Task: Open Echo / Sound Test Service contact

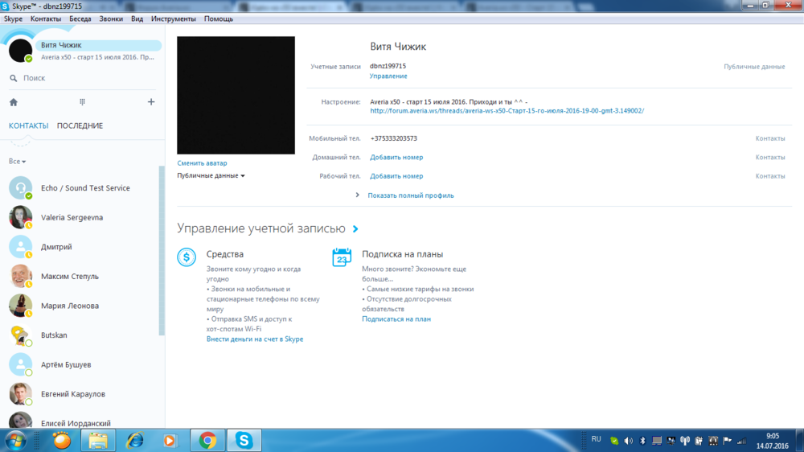Action: click(x=85, y=188)
